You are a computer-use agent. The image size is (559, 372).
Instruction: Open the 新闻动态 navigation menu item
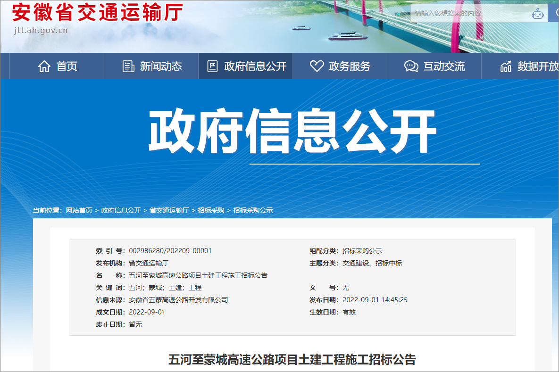click(161, 66)
